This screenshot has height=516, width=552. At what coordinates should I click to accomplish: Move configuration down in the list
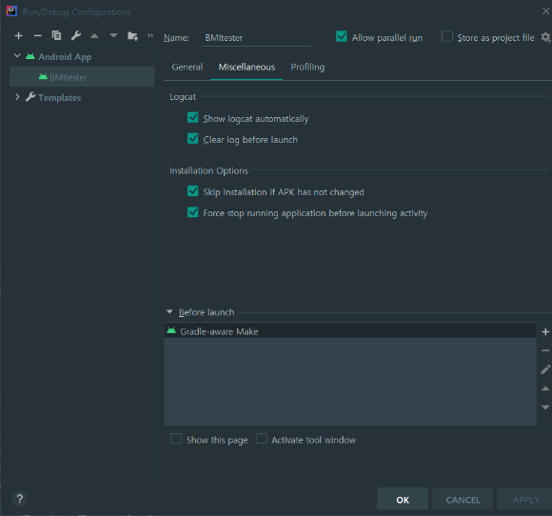[x=113, y=35]
